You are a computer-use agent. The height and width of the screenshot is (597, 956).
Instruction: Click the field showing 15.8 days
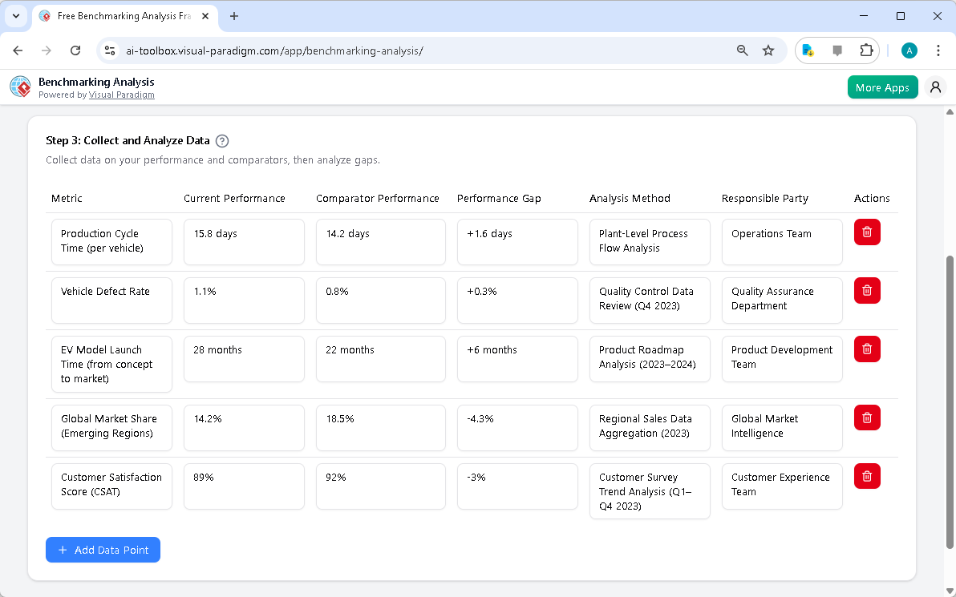244,242
